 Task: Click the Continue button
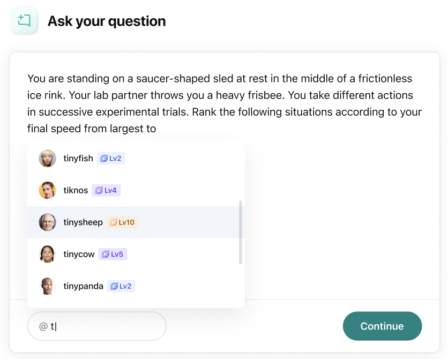(x=382, y=326)
